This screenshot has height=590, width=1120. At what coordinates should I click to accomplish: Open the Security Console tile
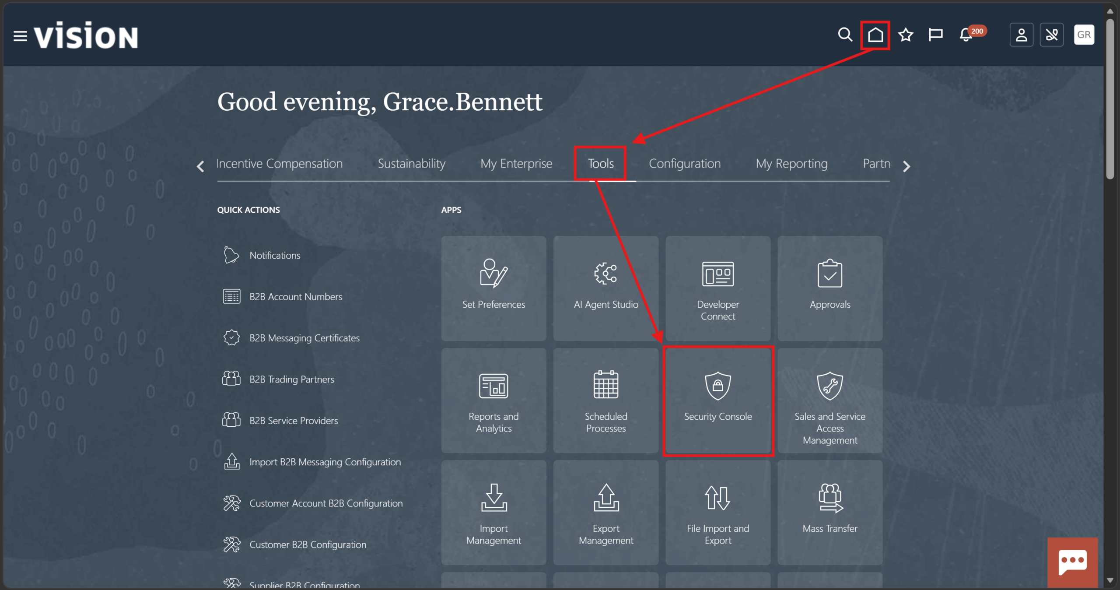717,400
